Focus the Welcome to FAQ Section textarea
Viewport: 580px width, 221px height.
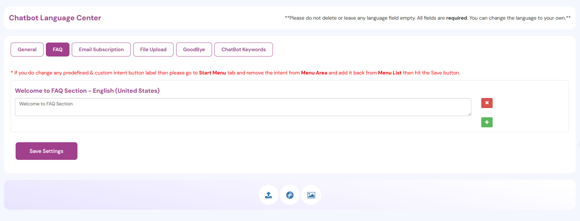[243, 107]
